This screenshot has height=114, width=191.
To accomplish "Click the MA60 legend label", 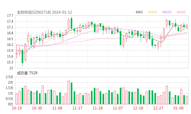I will [x=181, y=12].
